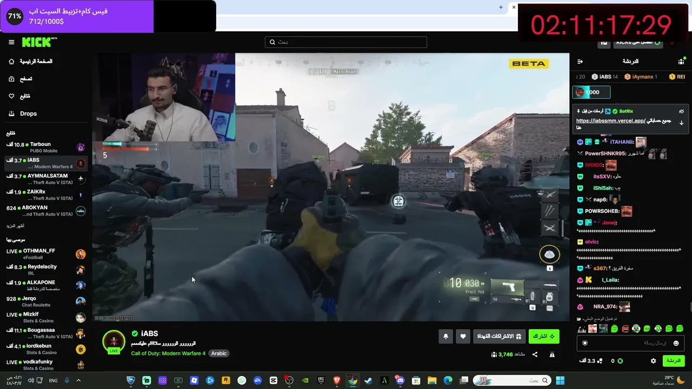Viewport: 692px width, 389px height.
Task: Switch the ENG input language indicator
Action: click(x=53, y=380)
